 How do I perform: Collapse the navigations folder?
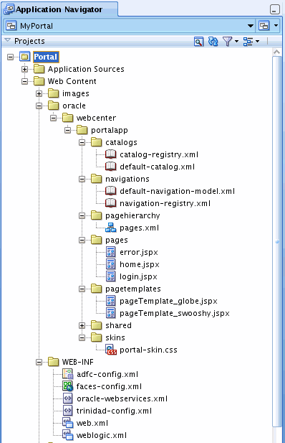82,179
